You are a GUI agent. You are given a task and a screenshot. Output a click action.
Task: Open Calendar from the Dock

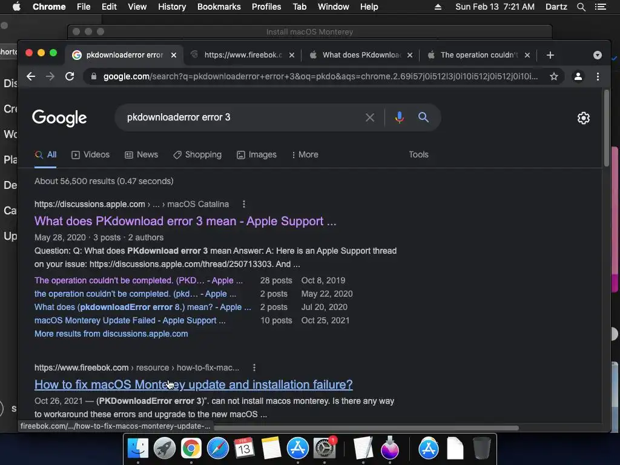point(244,449)
